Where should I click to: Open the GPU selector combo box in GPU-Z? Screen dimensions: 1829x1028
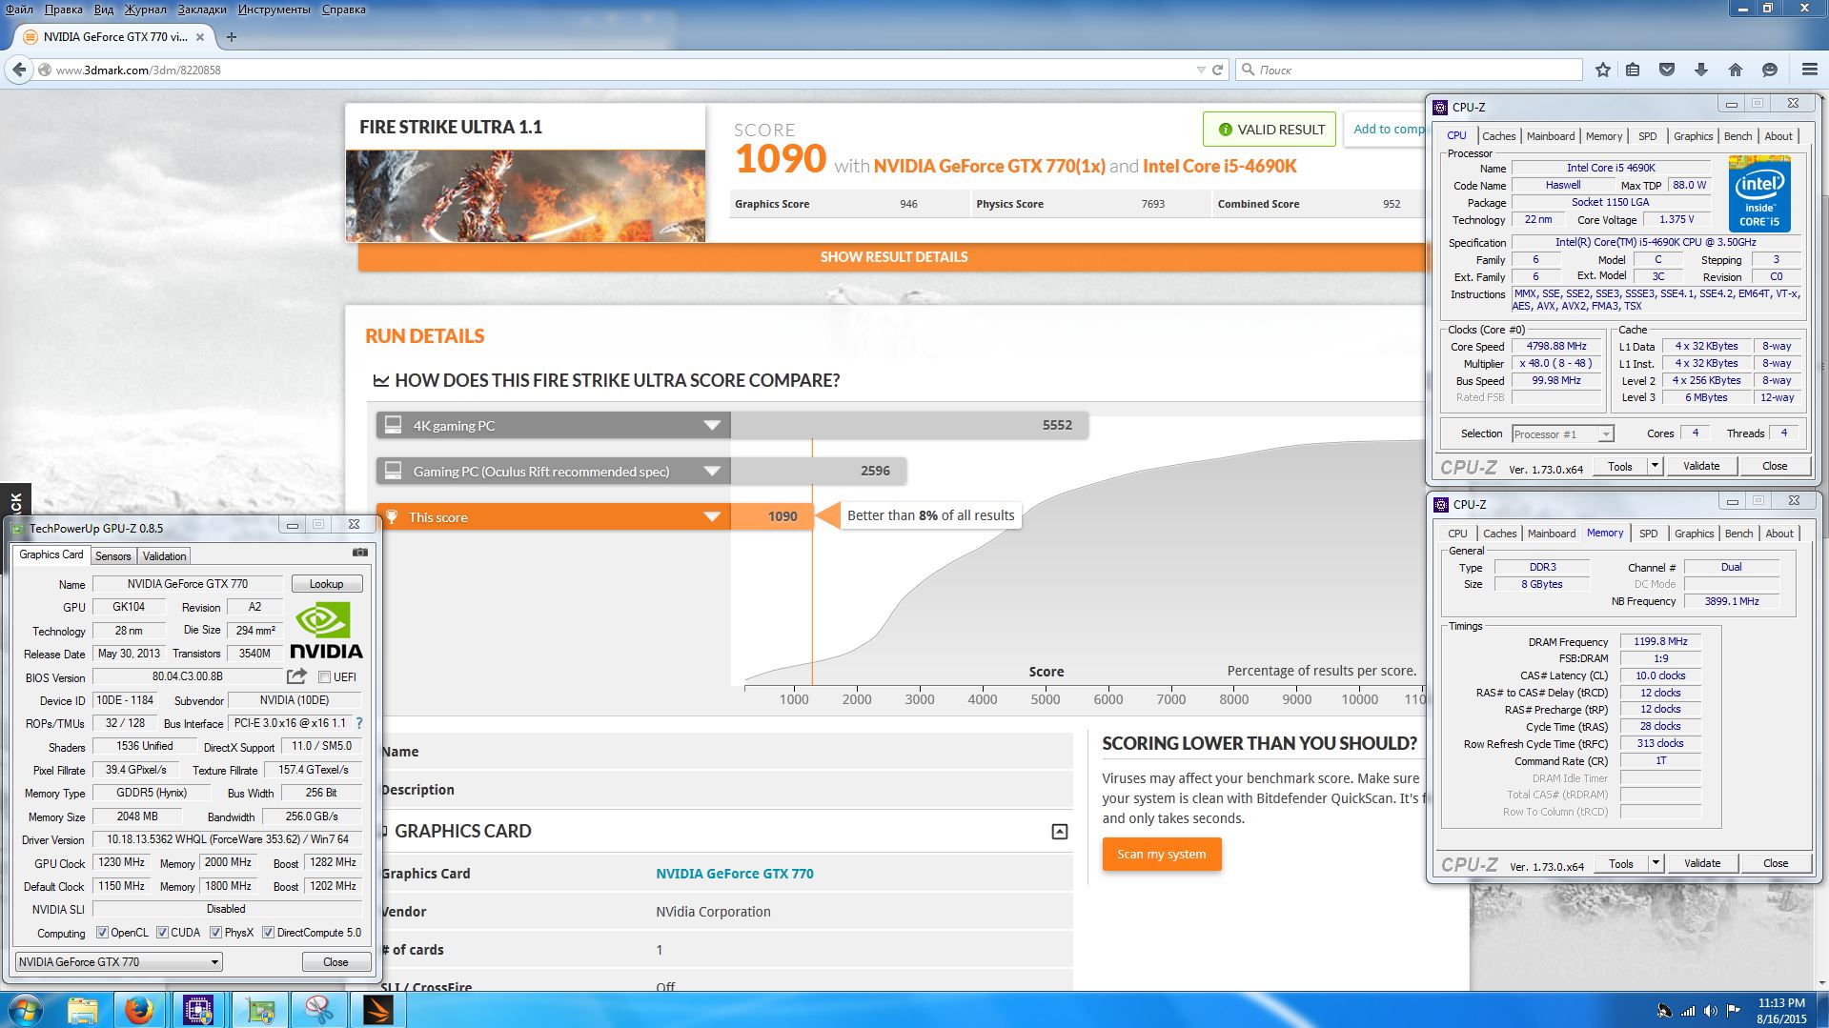pyautogui.click(x=119, y=961)
